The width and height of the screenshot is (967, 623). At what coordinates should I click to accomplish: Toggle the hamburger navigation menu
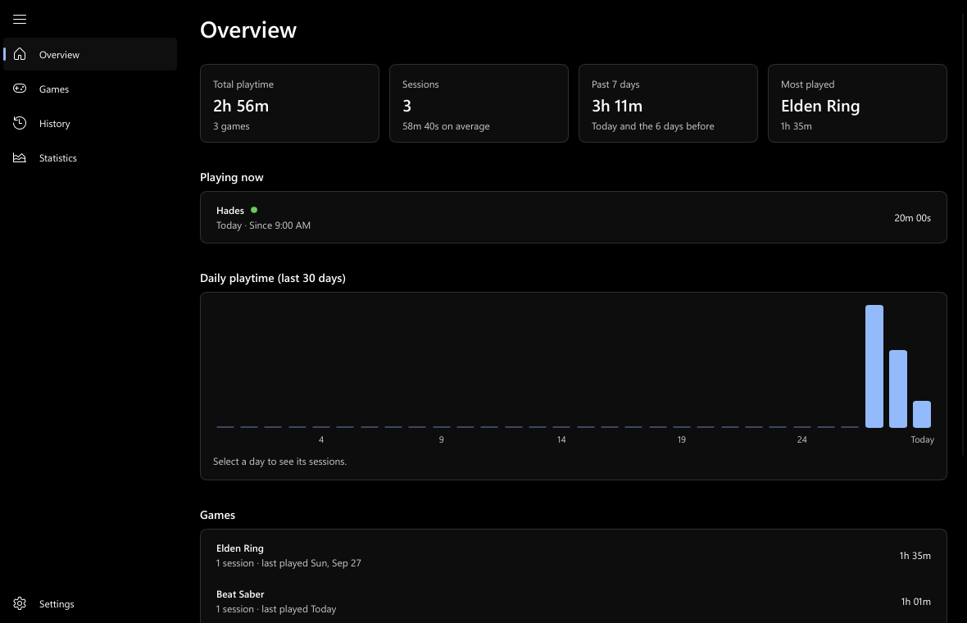pos(20,19)
